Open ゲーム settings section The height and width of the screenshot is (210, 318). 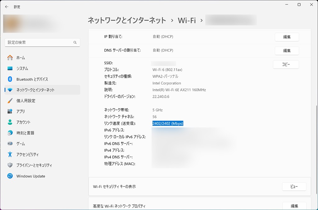pos(20,144)
